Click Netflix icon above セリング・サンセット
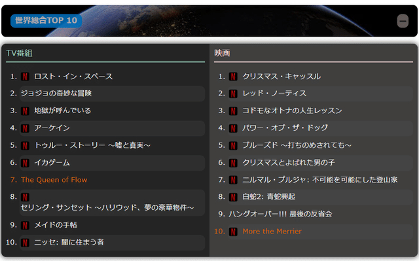 [25, 197]
